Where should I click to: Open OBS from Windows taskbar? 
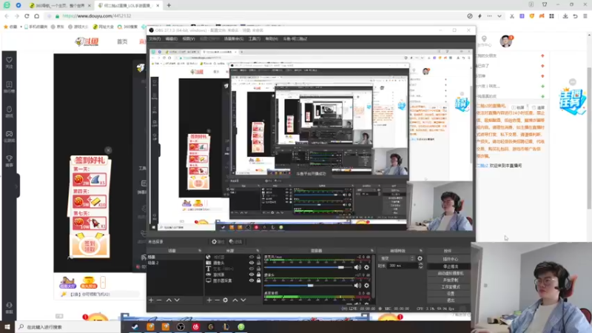tap(181, 327)
